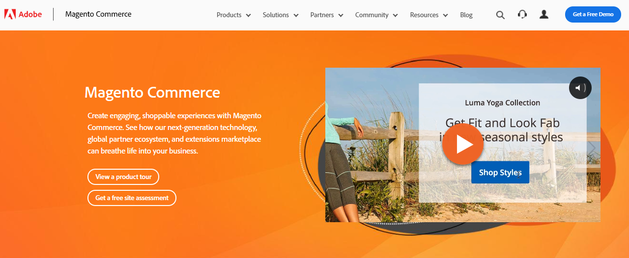Expand the Solutions menu chevron
The height and width of the screenshot is (258, 629).
tap(296, 15)
